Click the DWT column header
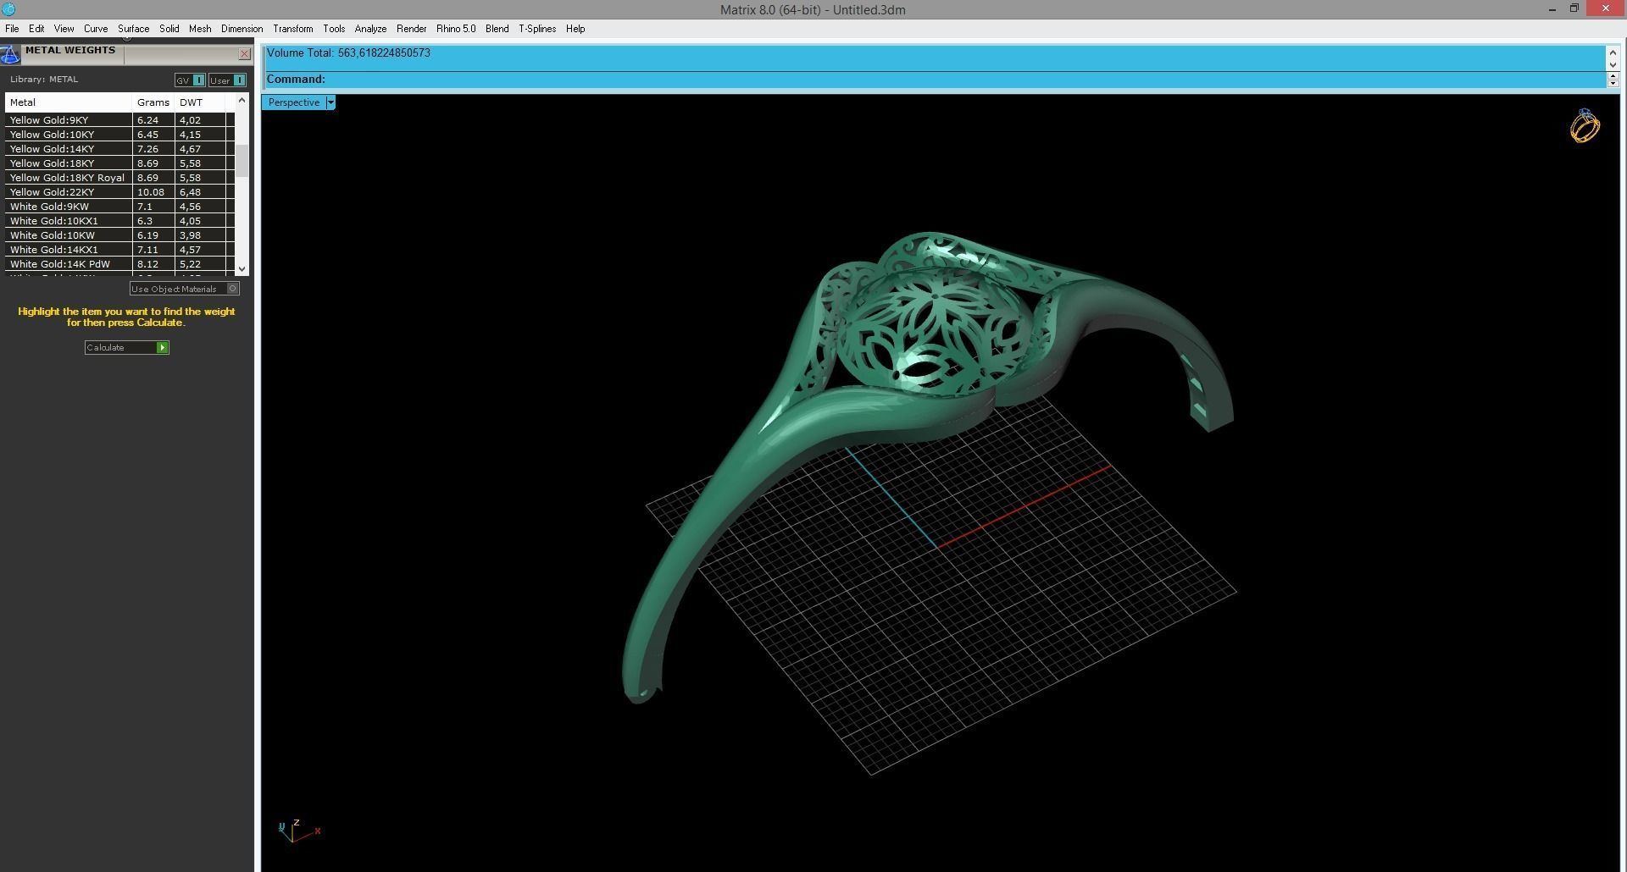This screenshot has width=1627, height=872. click(x=200, y=102)
